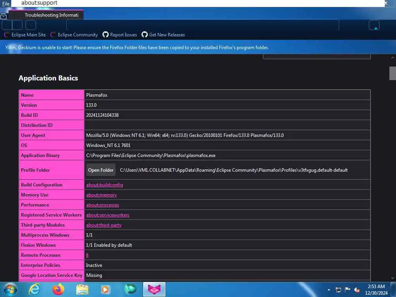This screenshot has width=396, height=297.
Task: Visit the about:serviceworkers link
Action: pyautogui.click(x=108, y=215)
